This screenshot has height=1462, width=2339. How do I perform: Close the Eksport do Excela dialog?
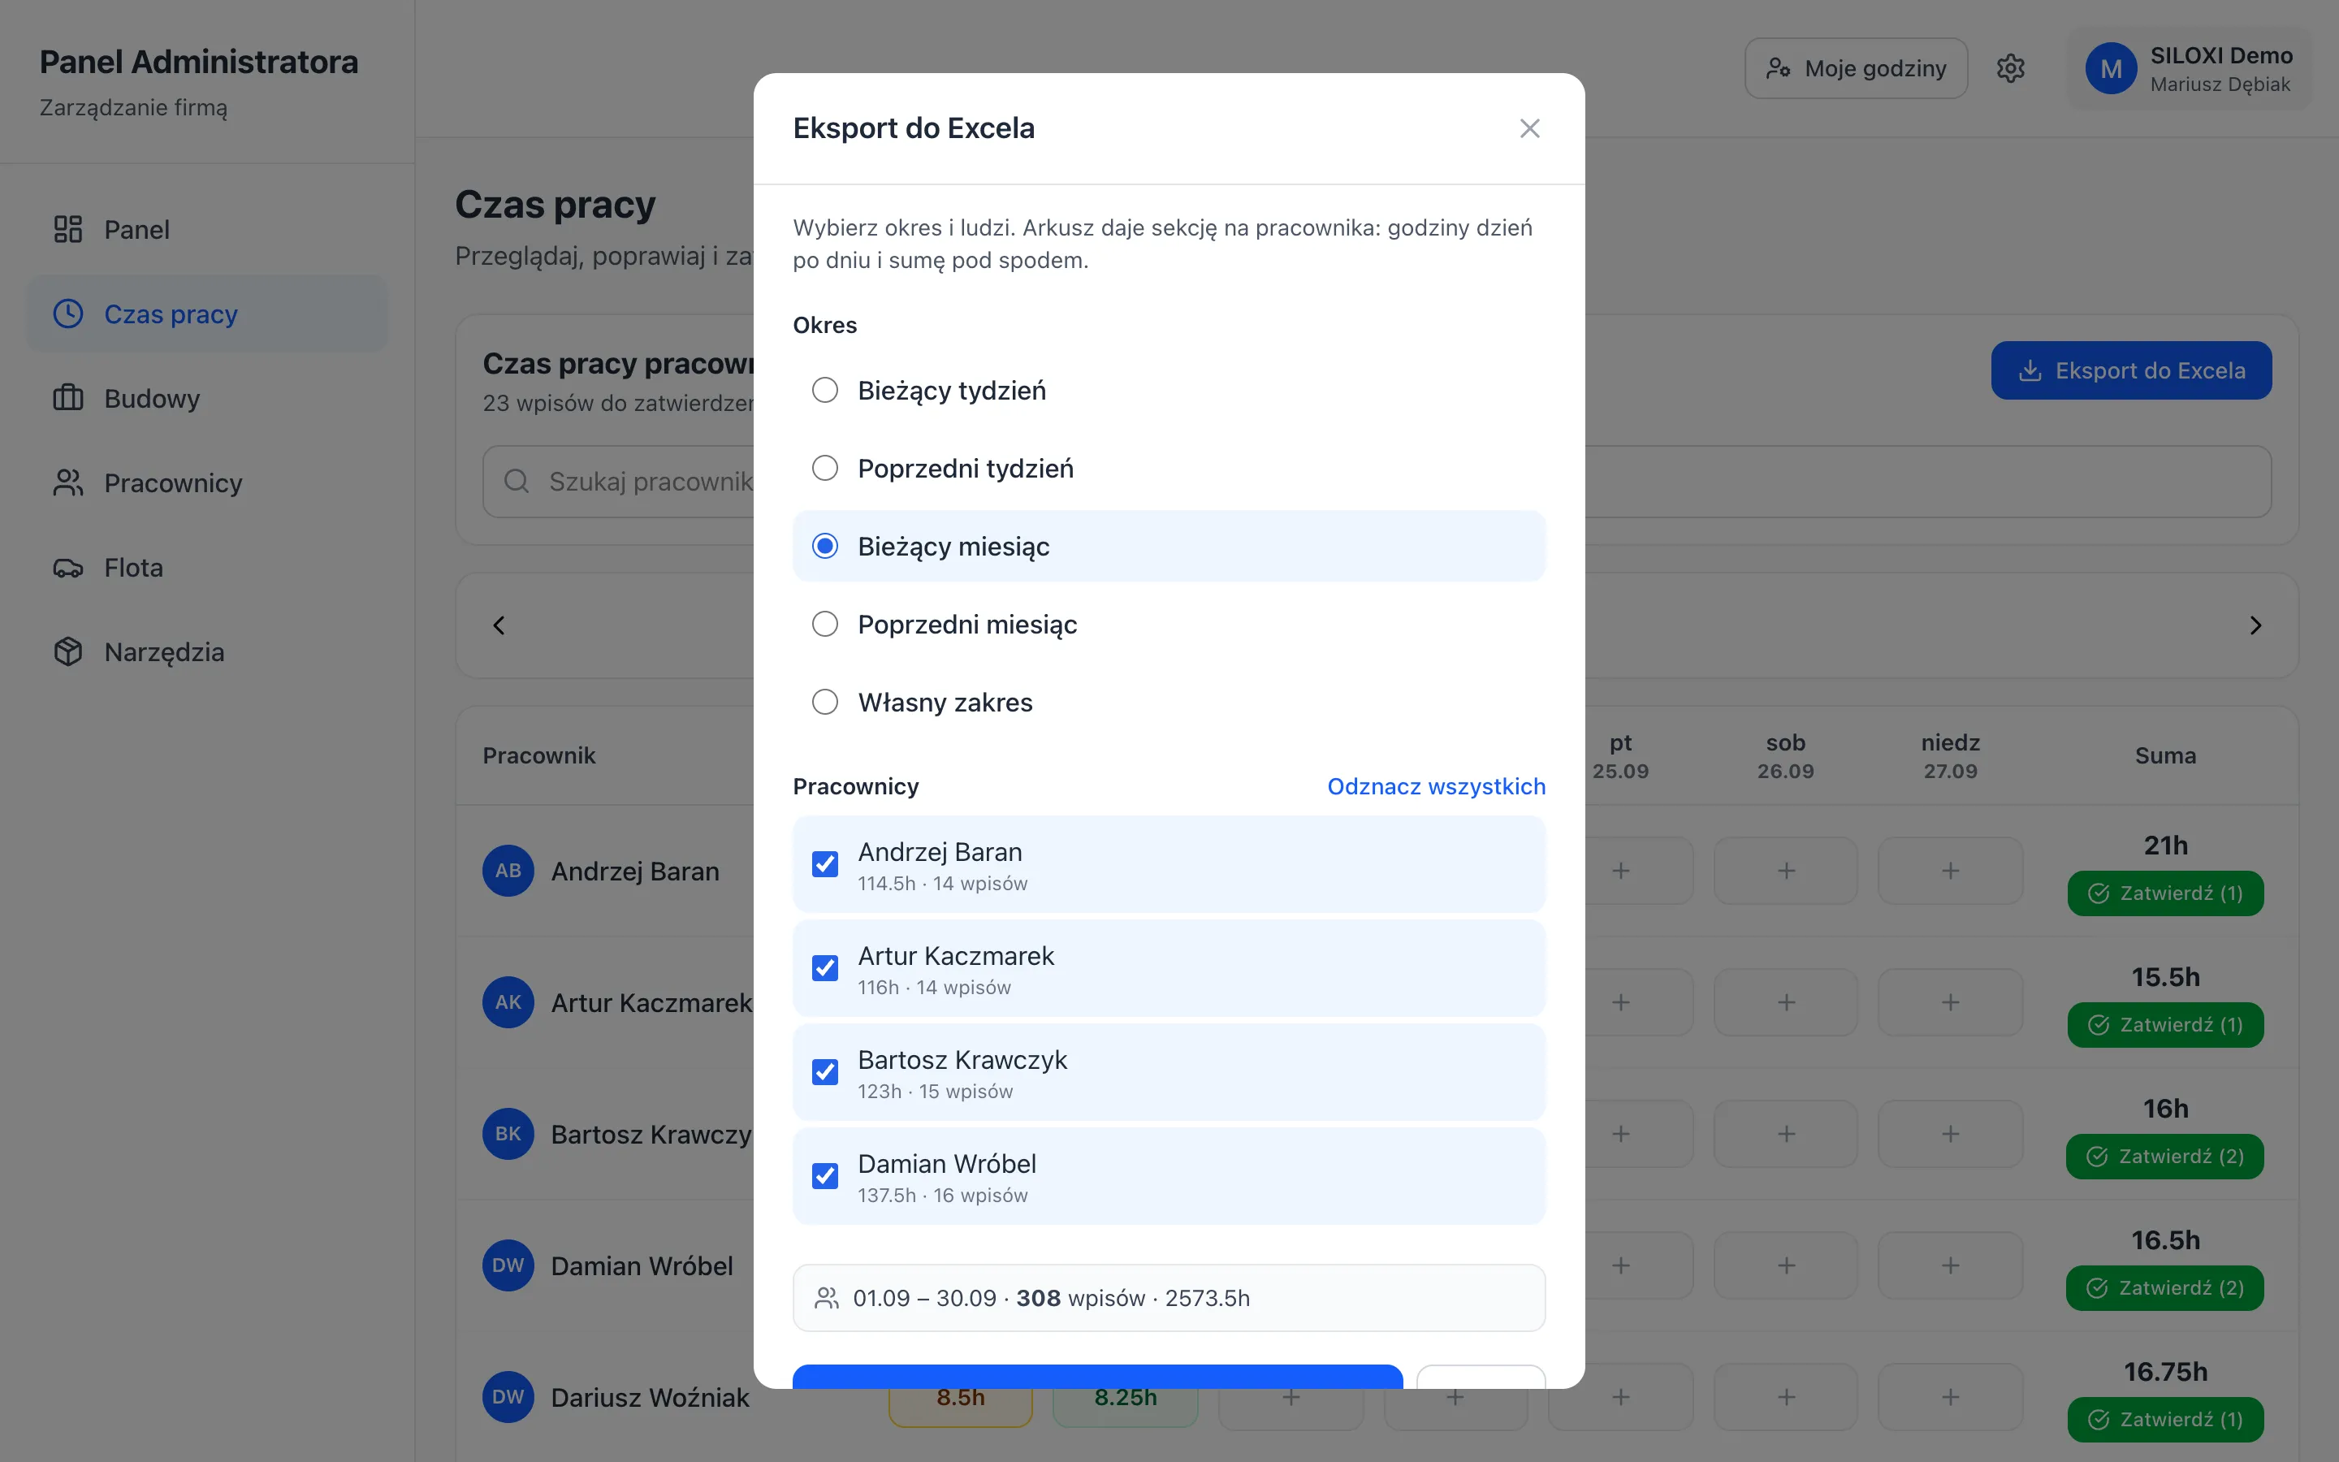pyautogui.click(x=1529, y=128)
